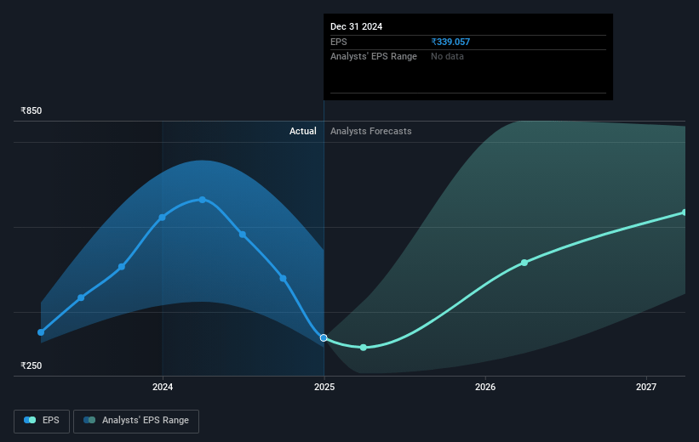This screenshot has height=442, width=699.
Task: Select the first EPS data point on left
Action: [41, 332]
